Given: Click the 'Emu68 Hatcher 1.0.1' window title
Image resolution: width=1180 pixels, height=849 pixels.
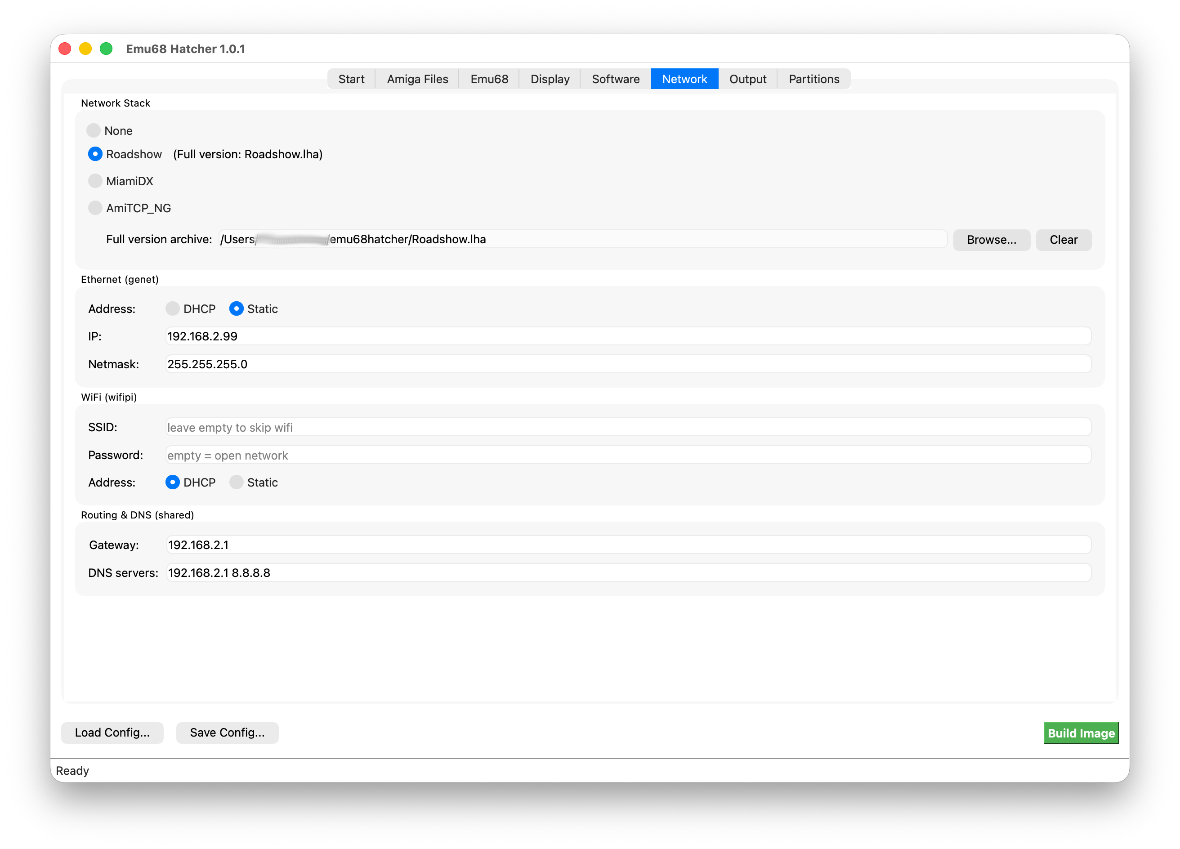Looking at the screenshot, I should tap(185, 49).
